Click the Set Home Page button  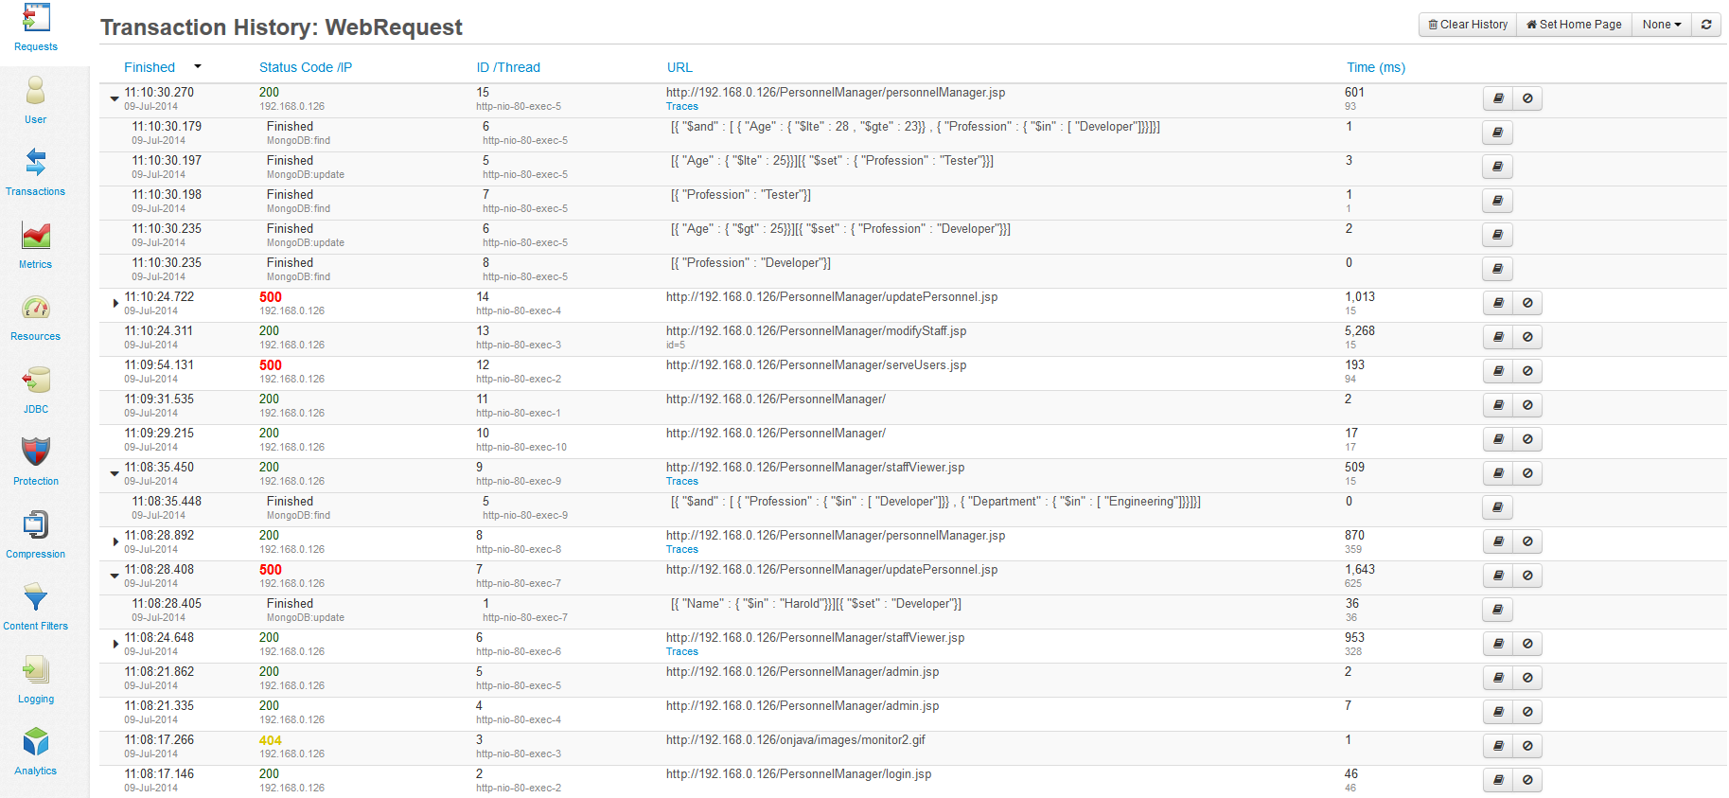[1574, 25]
